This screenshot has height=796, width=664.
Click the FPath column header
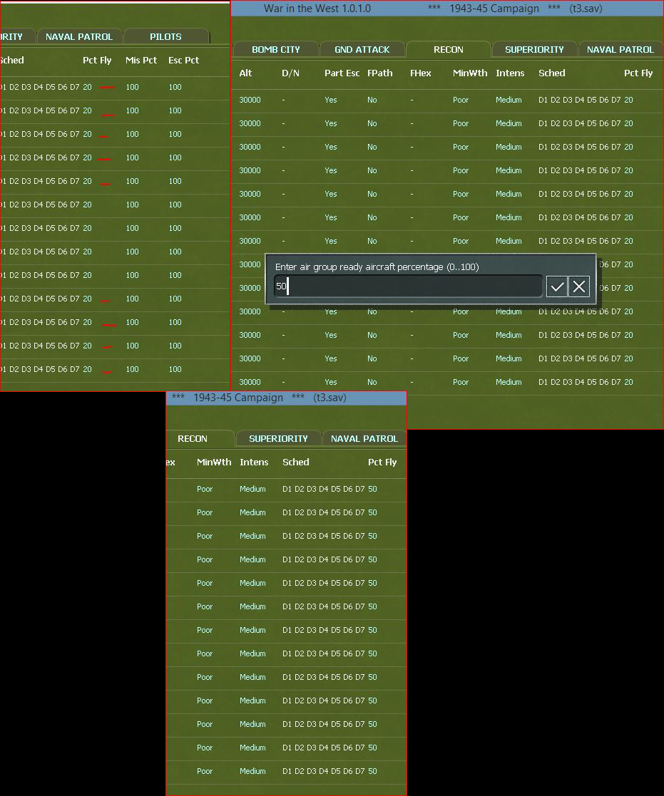coord(380,73)
